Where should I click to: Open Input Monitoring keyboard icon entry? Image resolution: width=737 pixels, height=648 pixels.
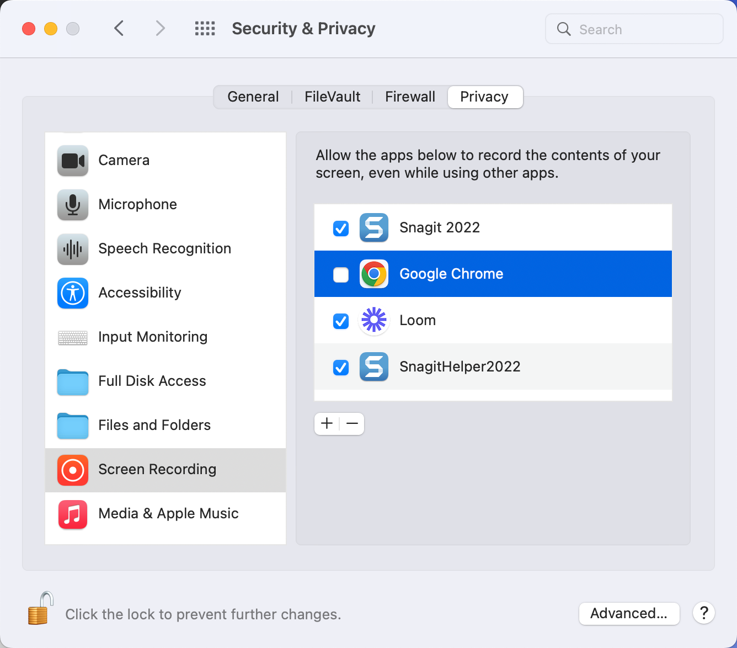click(73, 337)
